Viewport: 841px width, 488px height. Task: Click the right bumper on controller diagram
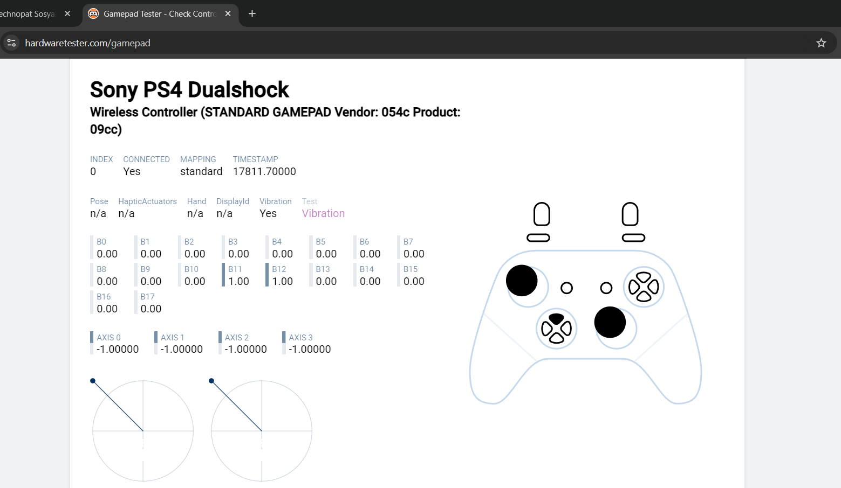click(x=634, y=238)
